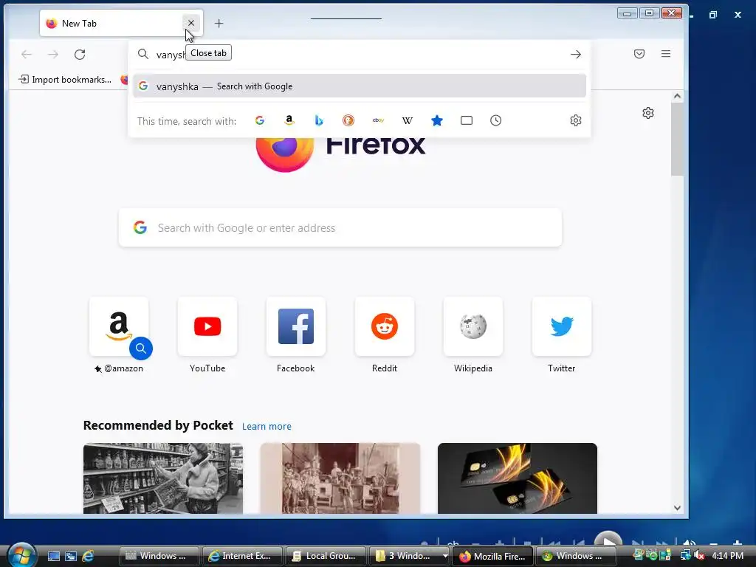The width and height of the screenshot is (756, 567).
Task: Click the muted volume tray icon
Action: [699, 556]
